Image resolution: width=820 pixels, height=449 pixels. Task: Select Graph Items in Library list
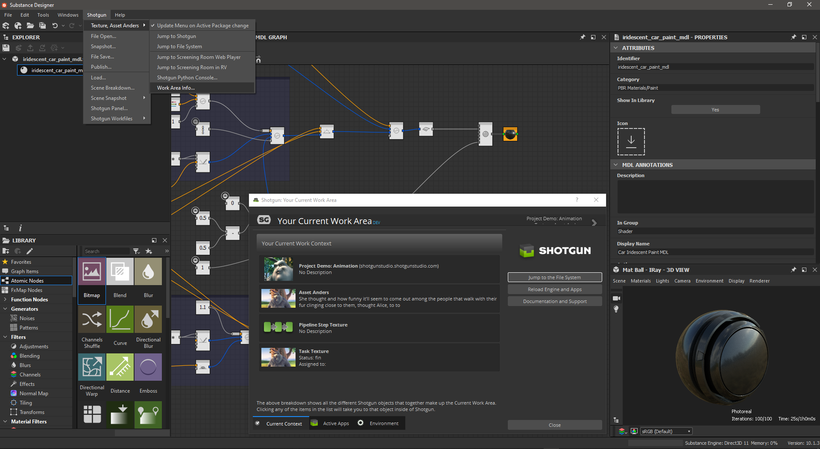[x=25, y=271]
